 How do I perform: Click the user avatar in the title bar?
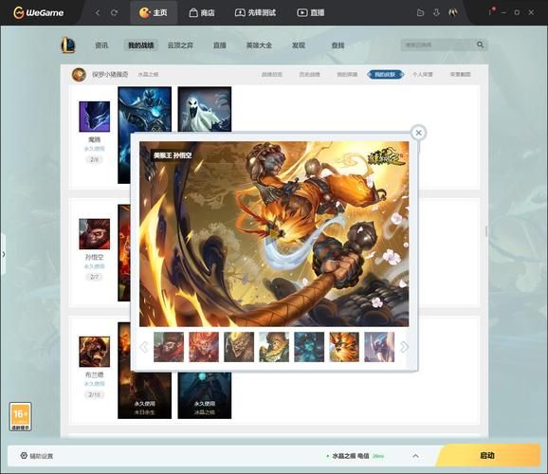pos(453,12)
